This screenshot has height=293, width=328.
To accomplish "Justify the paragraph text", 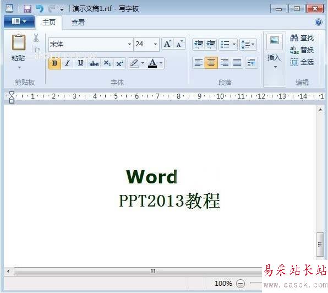I will (x=237, y=63).
